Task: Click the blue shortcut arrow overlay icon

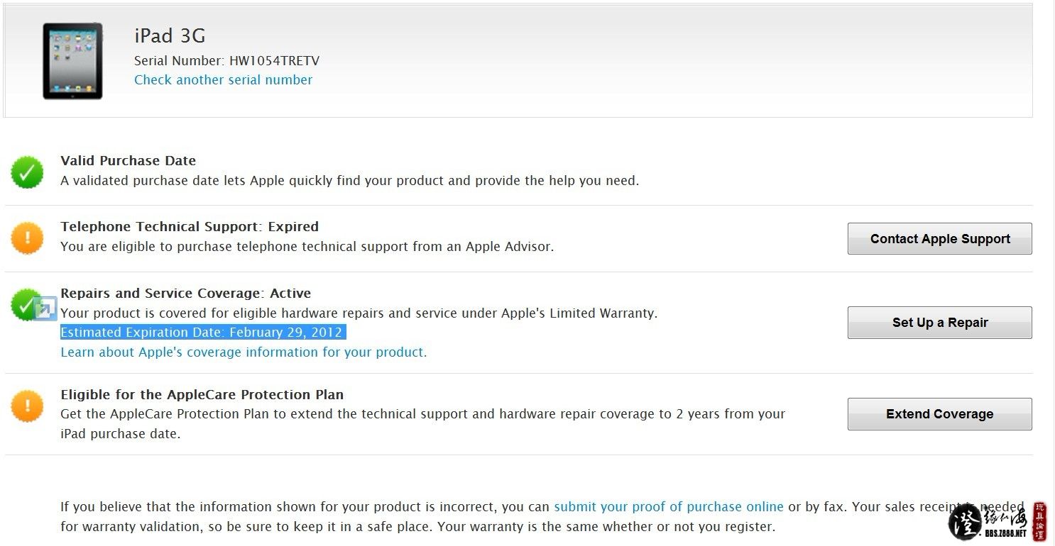Action: coord(45,309)
